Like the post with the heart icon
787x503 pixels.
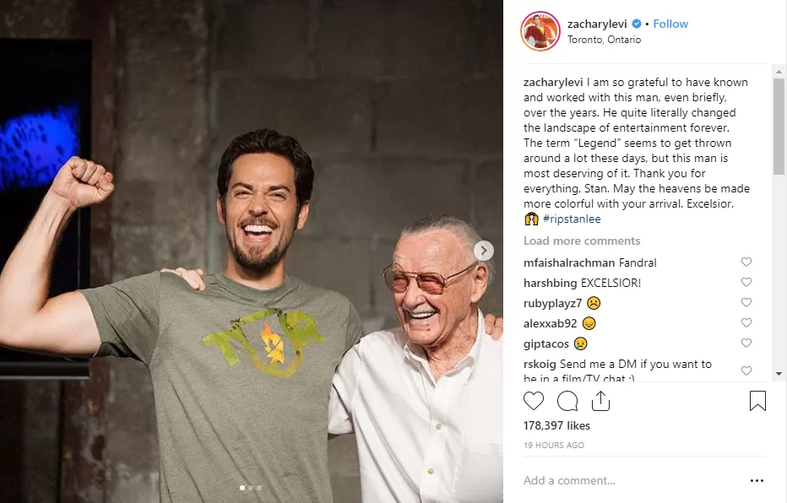click(x=534, y=401)
